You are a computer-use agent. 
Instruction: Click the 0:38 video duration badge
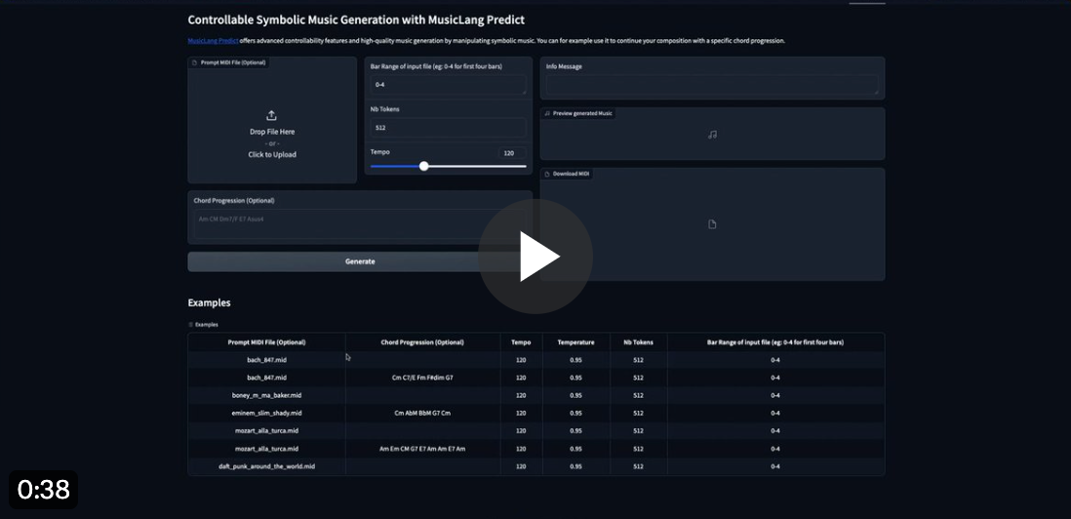(x=43, y=490)
